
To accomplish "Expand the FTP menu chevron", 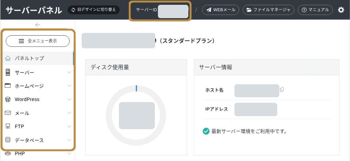I will (69, 126).
